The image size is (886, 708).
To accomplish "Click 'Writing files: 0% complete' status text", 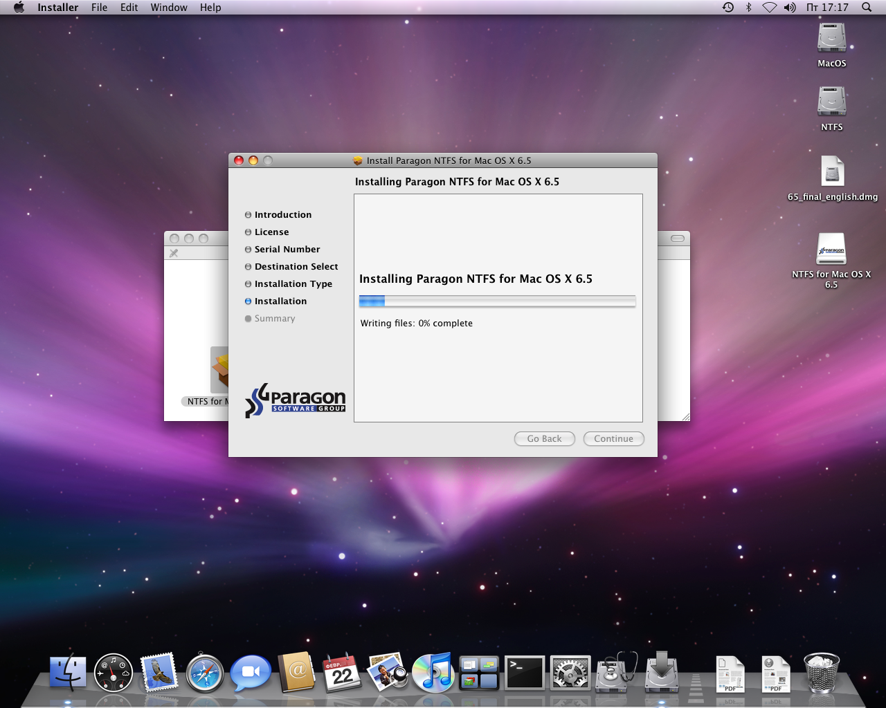I will 417,324.
